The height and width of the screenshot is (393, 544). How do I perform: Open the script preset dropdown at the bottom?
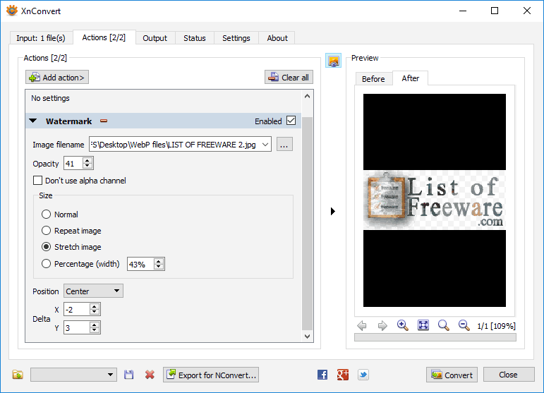[73, 375]
